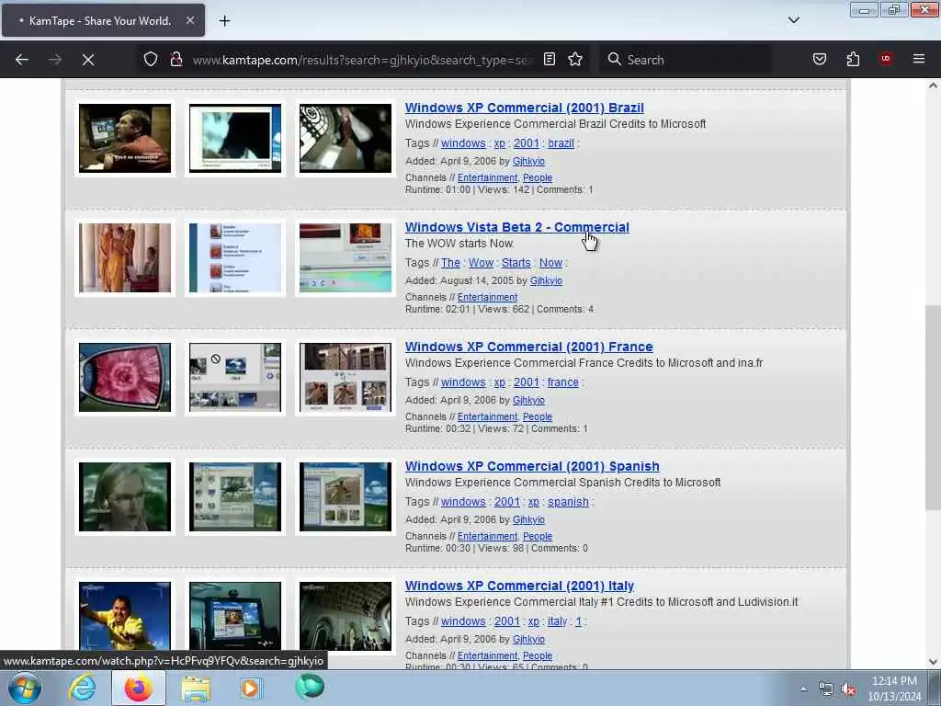Open Windows XP Commercial (2001) Italy video

[x=519, y=586]
